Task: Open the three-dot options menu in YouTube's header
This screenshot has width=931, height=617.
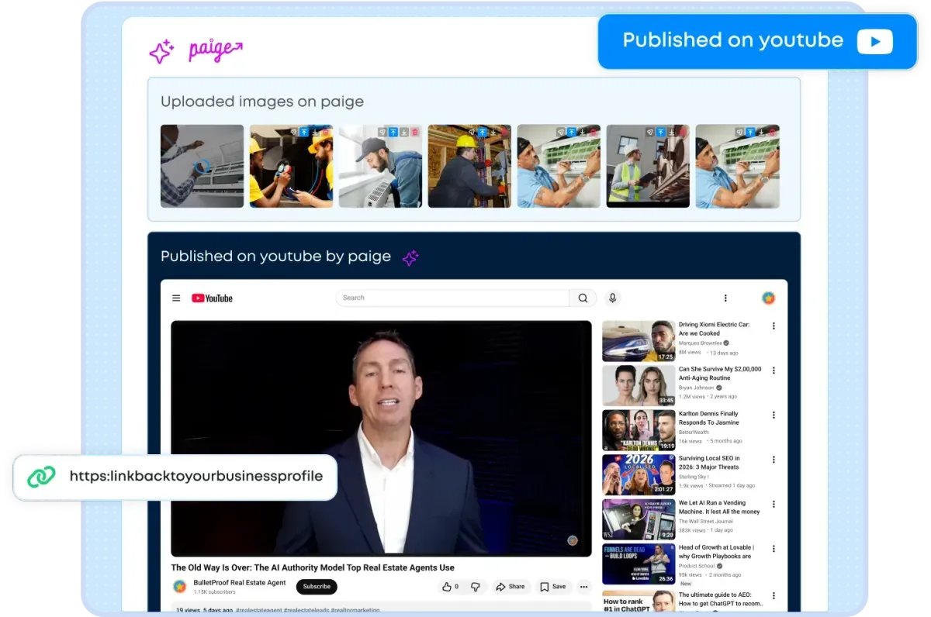Action: tap(725, 298)
